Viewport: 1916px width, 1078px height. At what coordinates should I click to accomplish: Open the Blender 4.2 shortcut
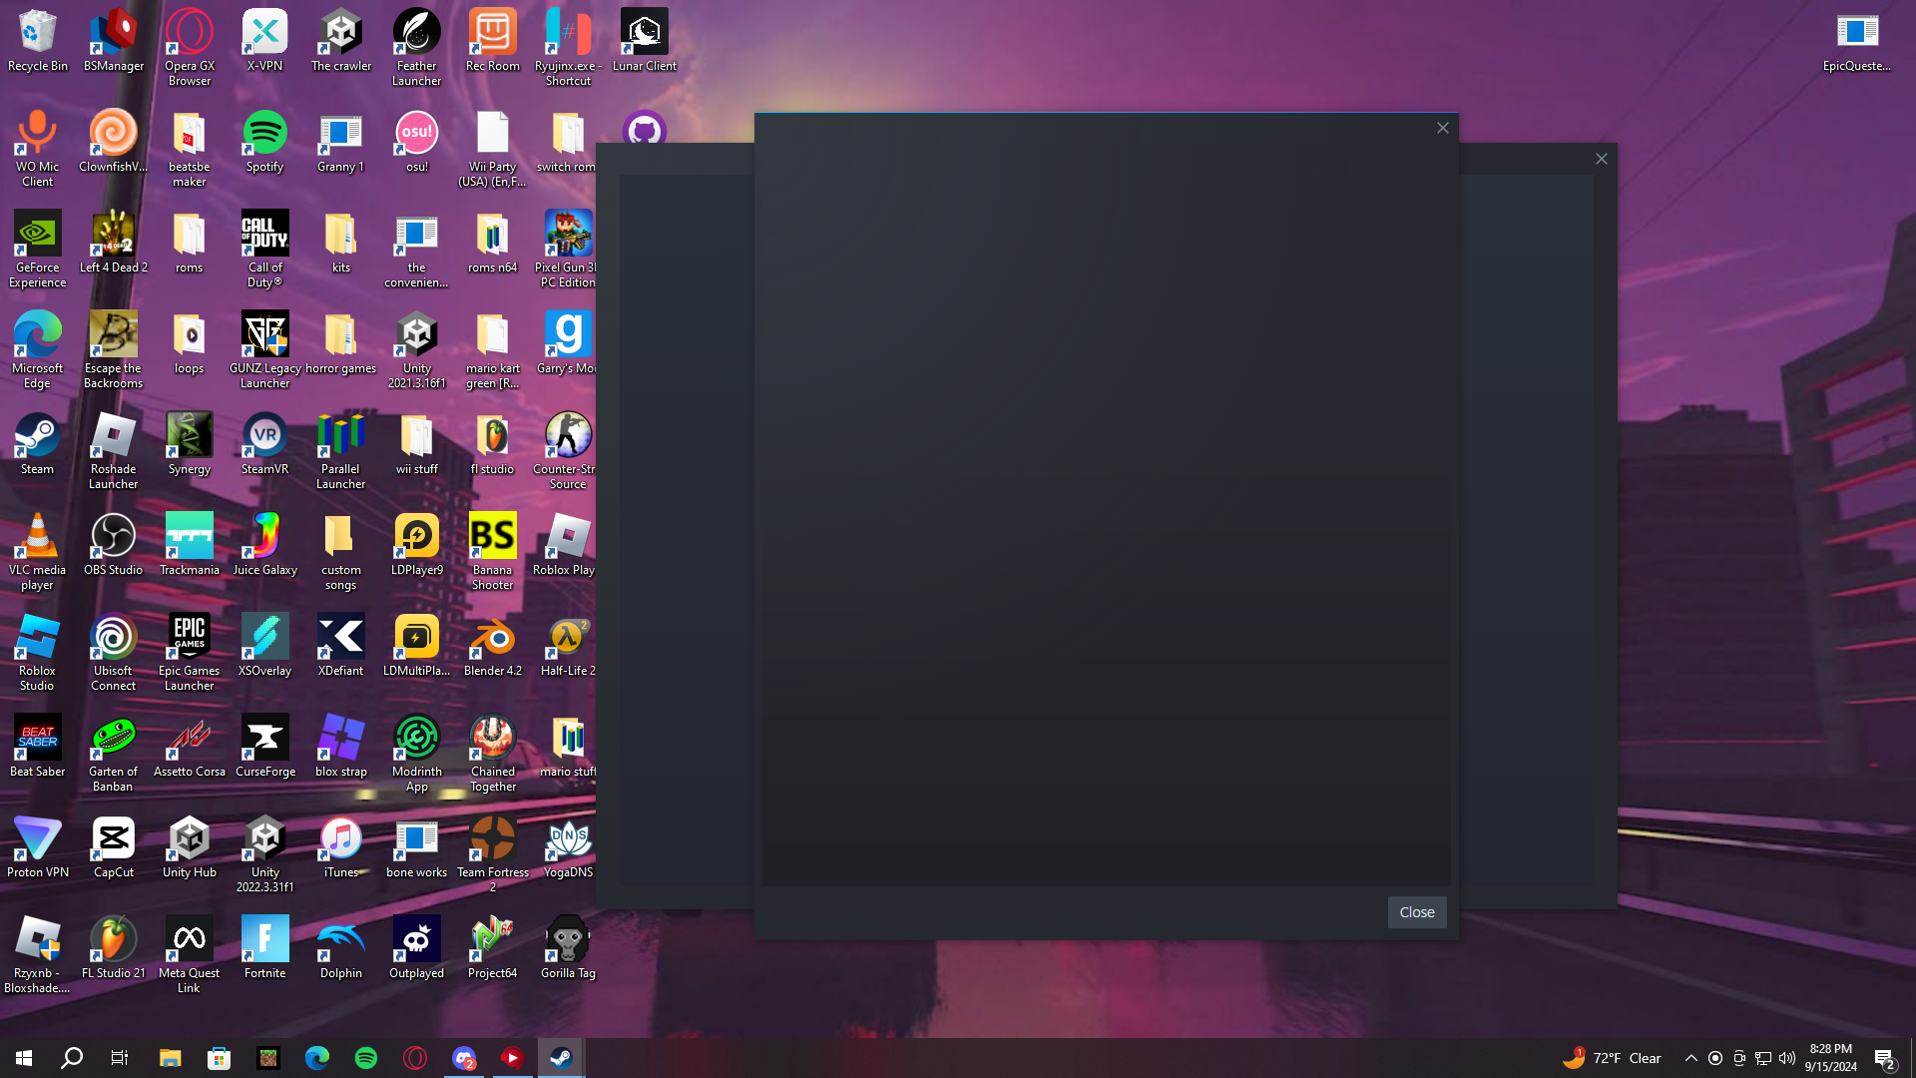pos(492,639)
